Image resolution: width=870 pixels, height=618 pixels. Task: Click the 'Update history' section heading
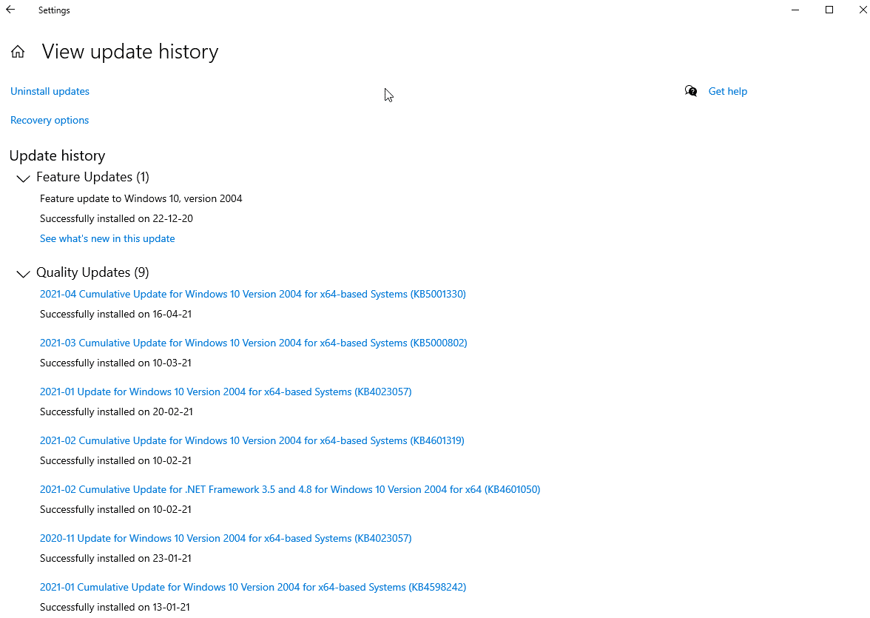click(57, 155)
